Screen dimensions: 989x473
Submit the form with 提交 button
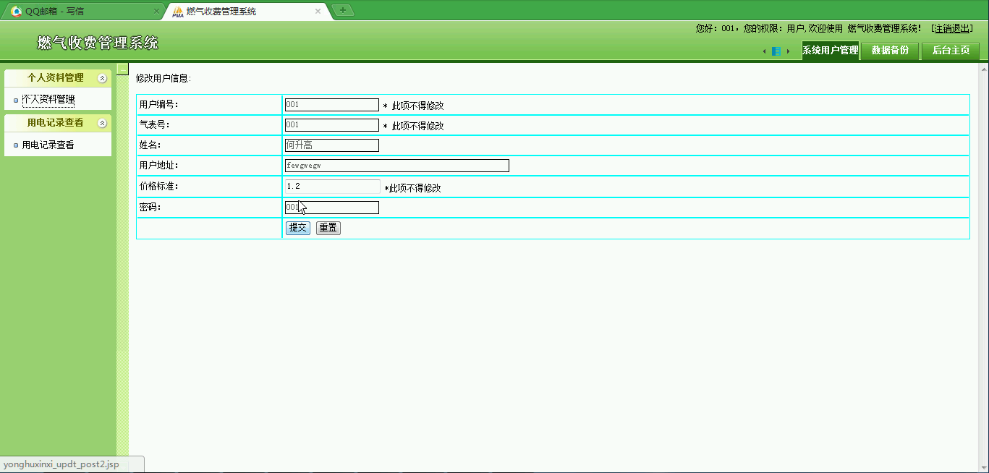click(298, 228)
